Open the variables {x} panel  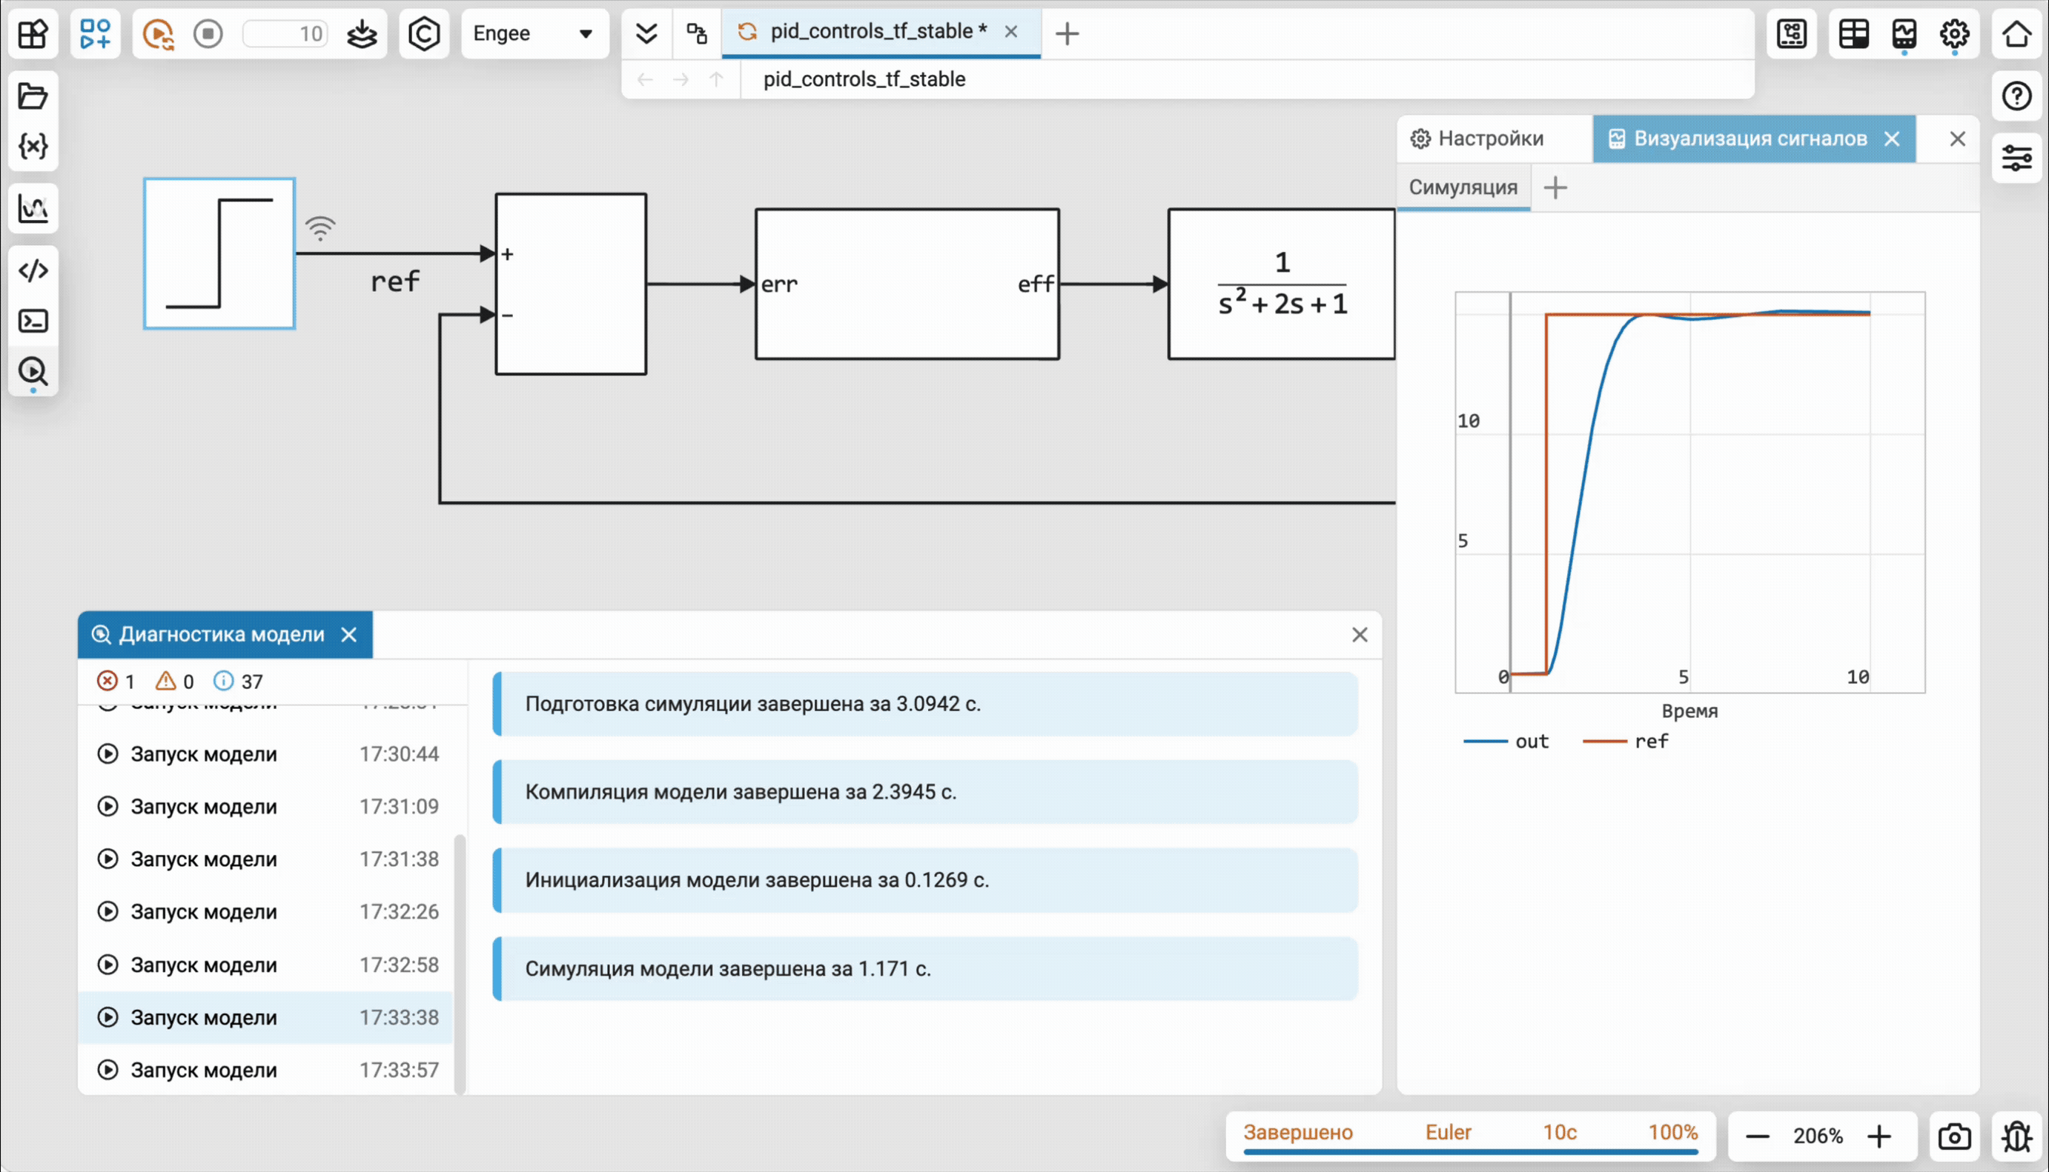click(x=33, y=146)
